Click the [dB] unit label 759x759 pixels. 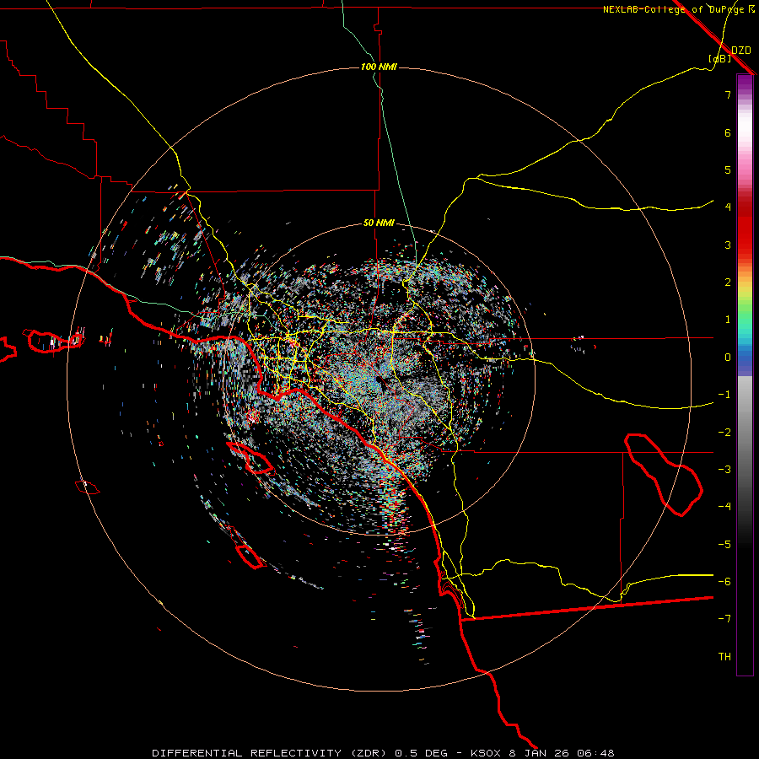[x=720, y=58]
